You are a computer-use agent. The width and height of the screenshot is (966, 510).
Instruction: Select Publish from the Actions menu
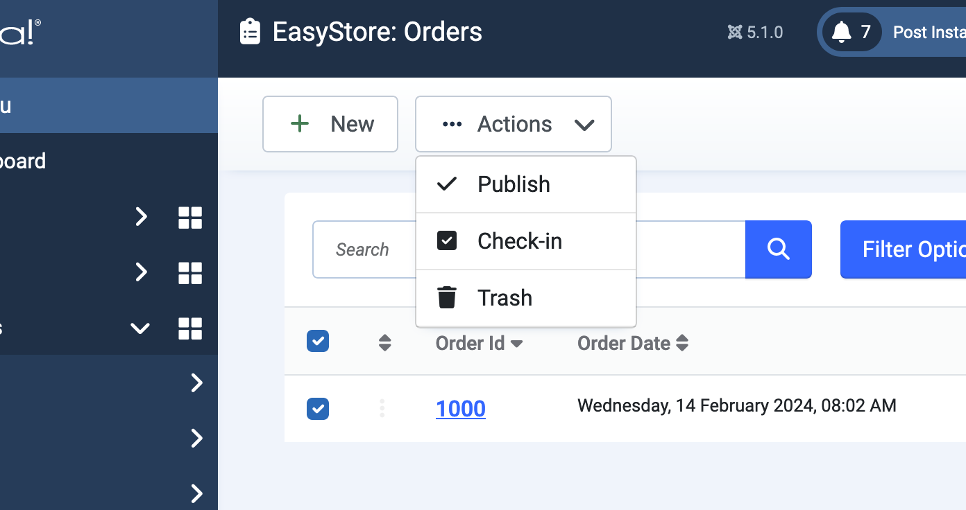click(514, 184)
